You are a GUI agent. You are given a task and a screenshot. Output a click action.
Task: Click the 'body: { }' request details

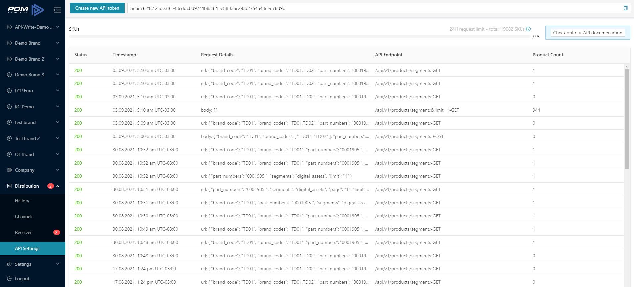click(x=209, y=110)
